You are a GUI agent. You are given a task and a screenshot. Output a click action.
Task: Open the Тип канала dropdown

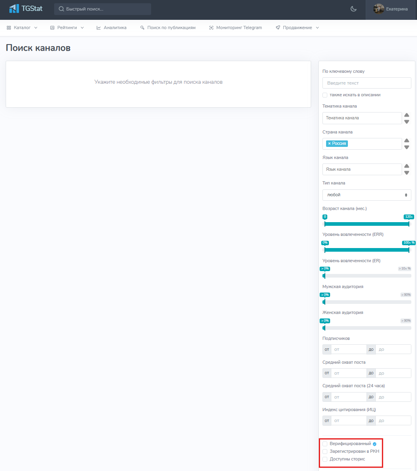tap(366, 195)
